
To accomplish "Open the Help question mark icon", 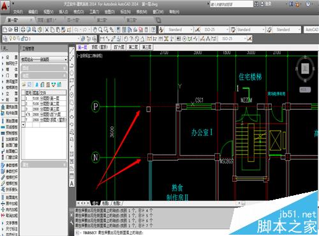I will (308, 4).
